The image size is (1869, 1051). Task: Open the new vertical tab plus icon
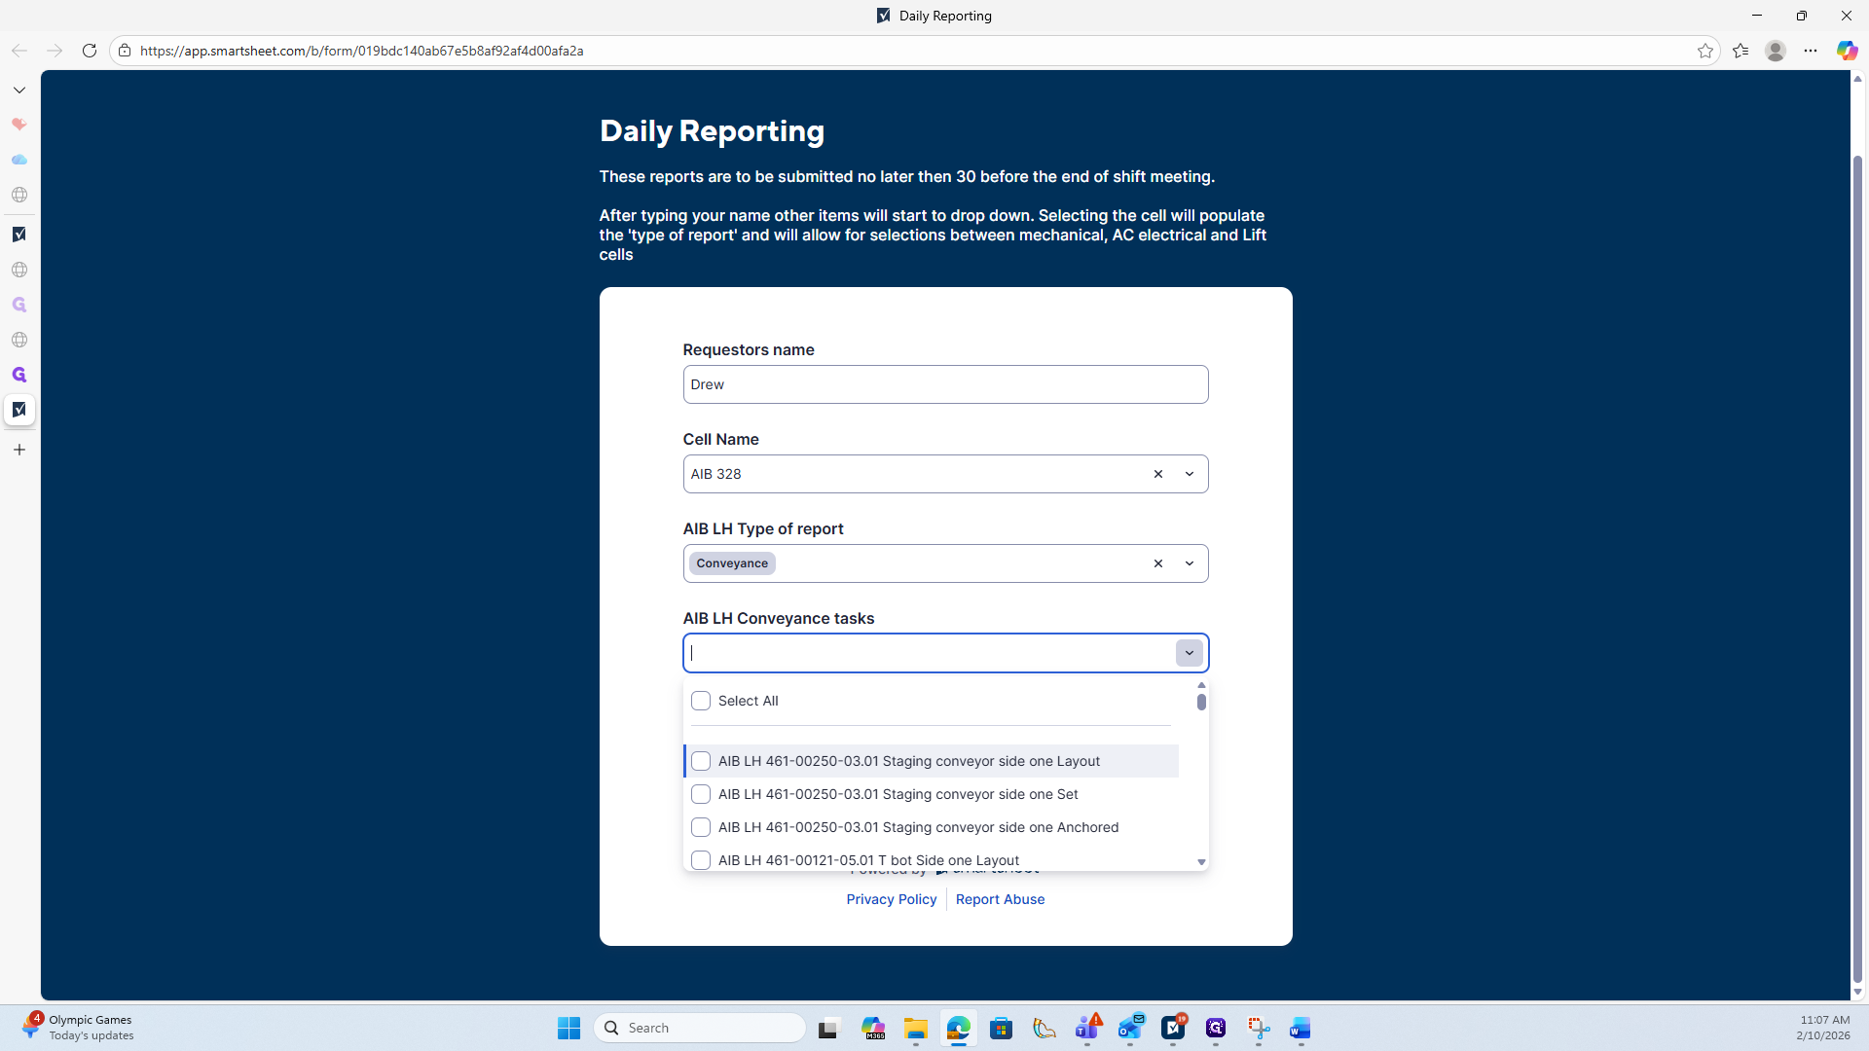19,450
